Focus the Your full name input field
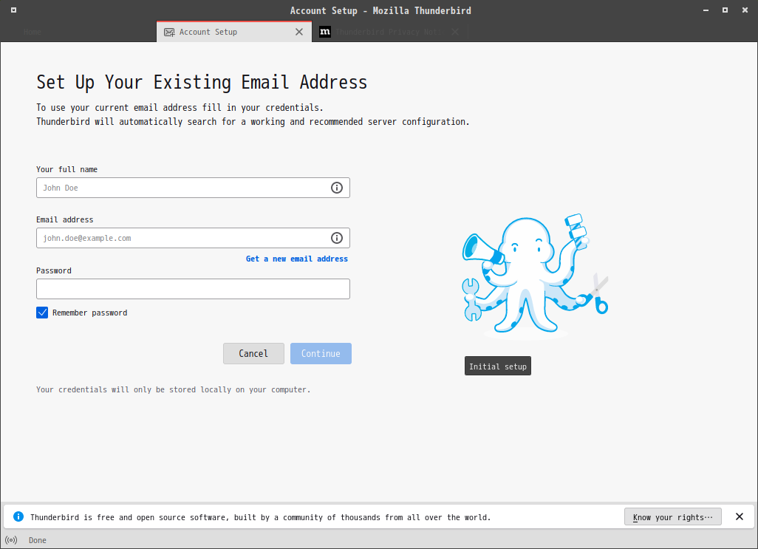This screenshot has width=758, height=549. (x=193, y=188)
